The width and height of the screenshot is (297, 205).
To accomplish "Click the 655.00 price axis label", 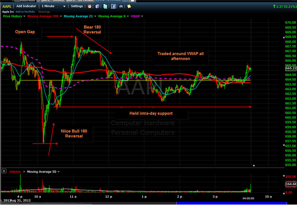I will [290, 165].
